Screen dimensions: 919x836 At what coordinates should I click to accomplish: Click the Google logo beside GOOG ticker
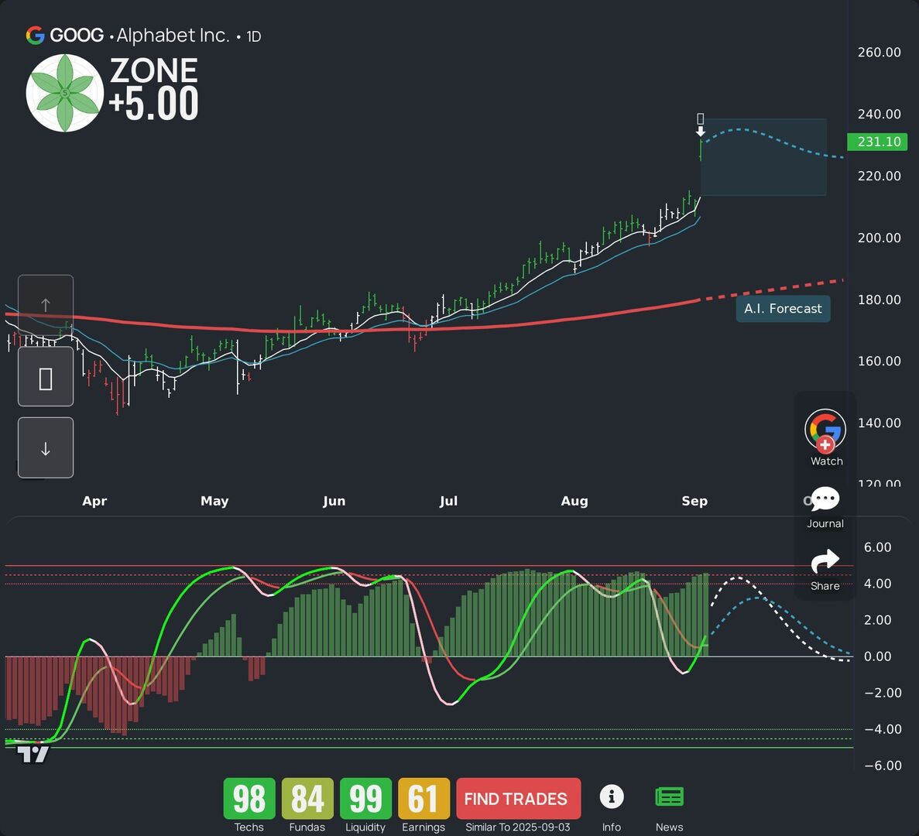click(x=35, y=35)
